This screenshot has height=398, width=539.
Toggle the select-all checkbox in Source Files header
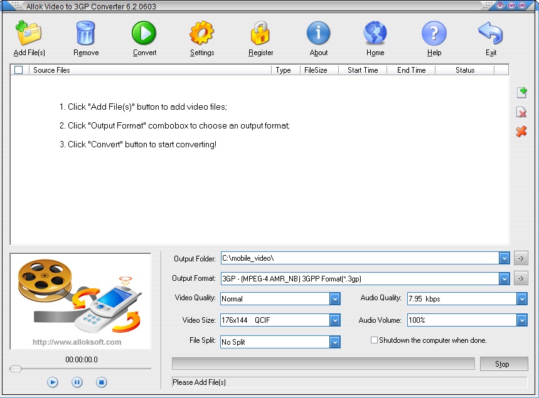click(x=19, y=70)
